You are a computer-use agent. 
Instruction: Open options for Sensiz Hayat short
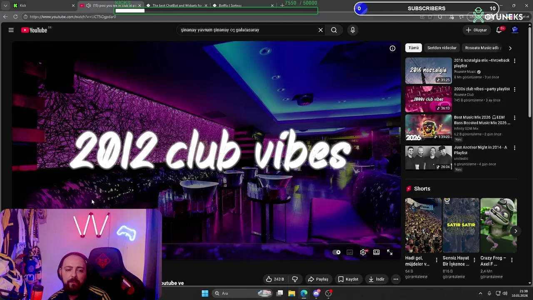[474, 260]
